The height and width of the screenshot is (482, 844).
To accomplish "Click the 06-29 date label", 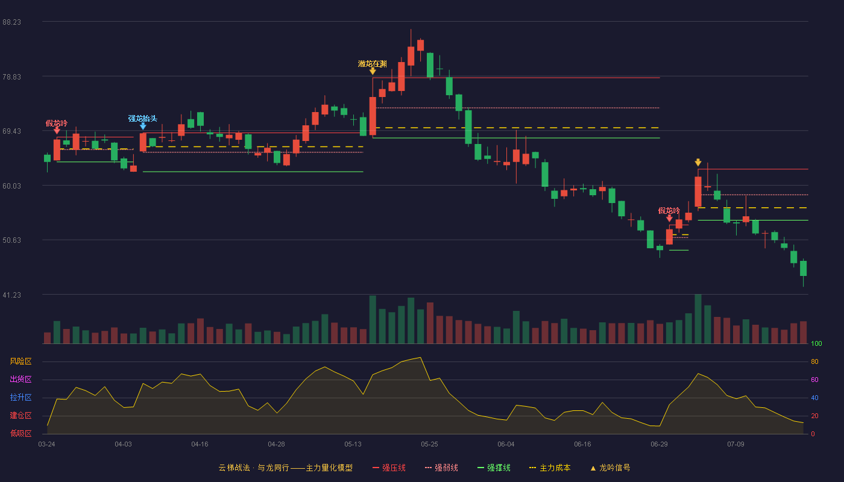I will click(659, 444).
